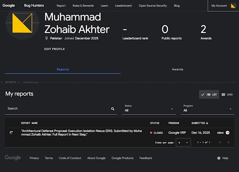Go to next page of reports

tap(228, 142)
